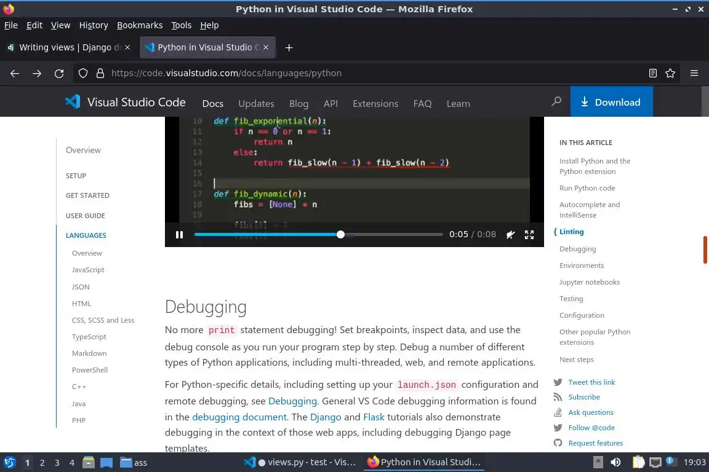Open the Firefox Help menu
The height and width of the screenshot is (472, 709).
(x=209, y=25)
